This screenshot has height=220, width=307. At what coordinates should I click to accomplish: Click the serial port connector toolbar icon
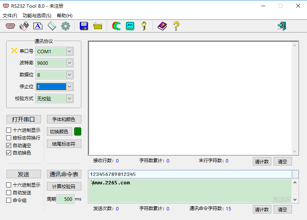[x=10, y=26]
